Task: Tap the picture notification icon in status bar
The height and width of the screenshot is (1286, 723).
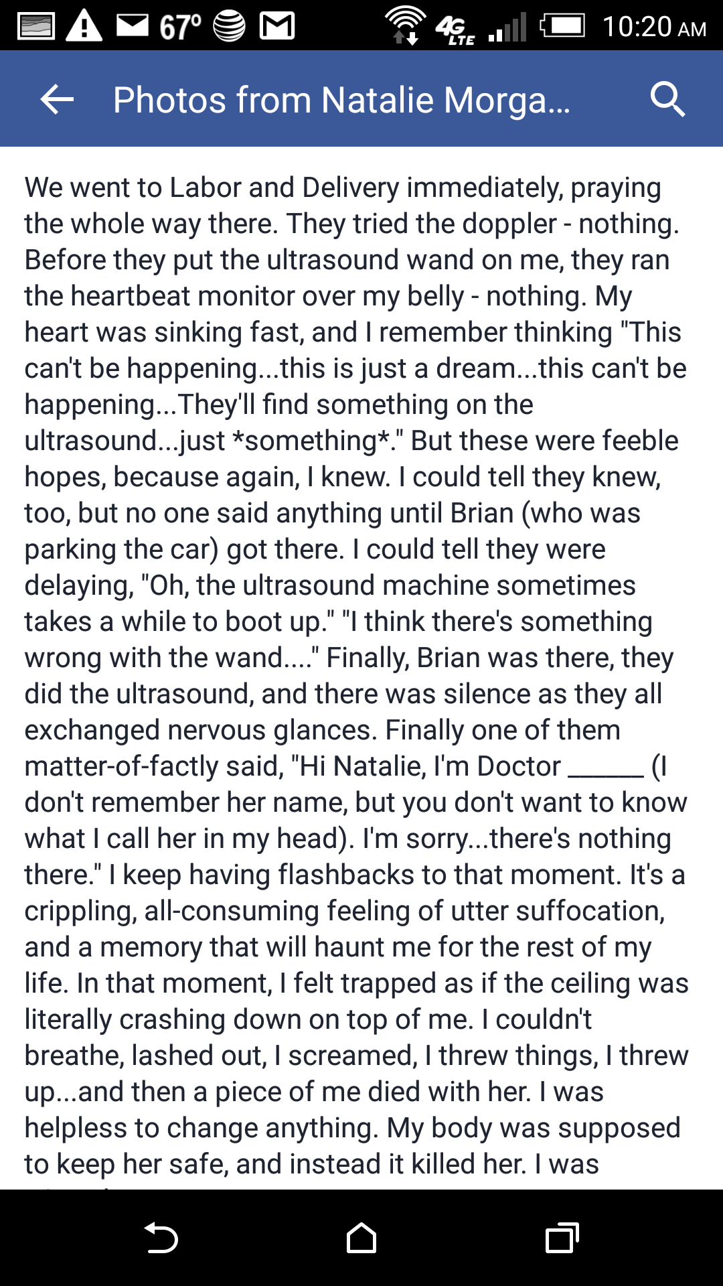Action: (36, 26)
